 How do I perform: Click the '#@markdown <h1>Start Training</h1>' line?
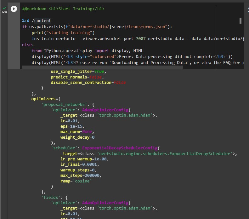tap(63, 9)
